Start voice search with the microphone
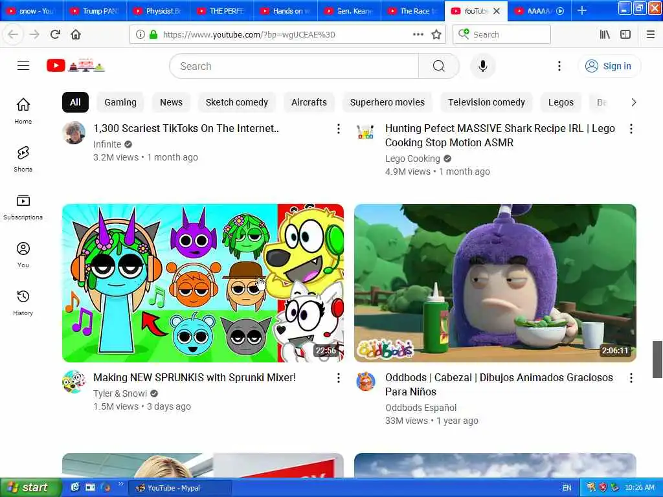Viewport: 663px width, 497px height. tap(482, 66)
